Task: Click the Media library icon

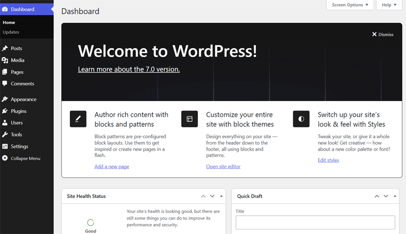Action: tap(5, 60)
